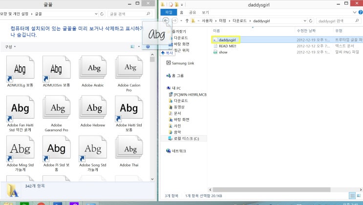Select the Adobe Ming Std font icon

[x=21, y=149]
